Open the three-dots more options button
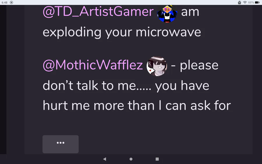This screenshot has width=262, height=164. coord(61,144)
